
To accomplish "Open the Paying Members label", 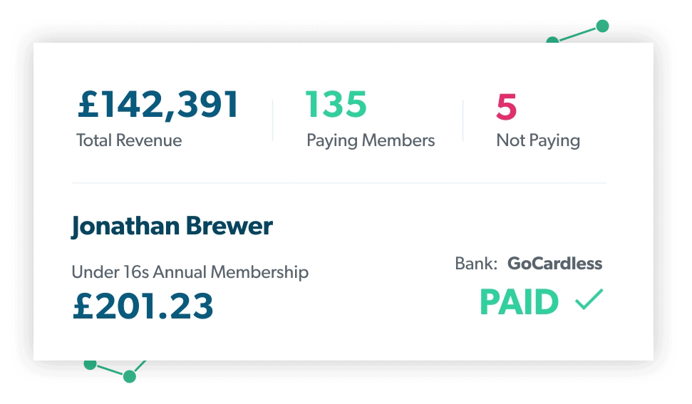I will coord(371,140).
